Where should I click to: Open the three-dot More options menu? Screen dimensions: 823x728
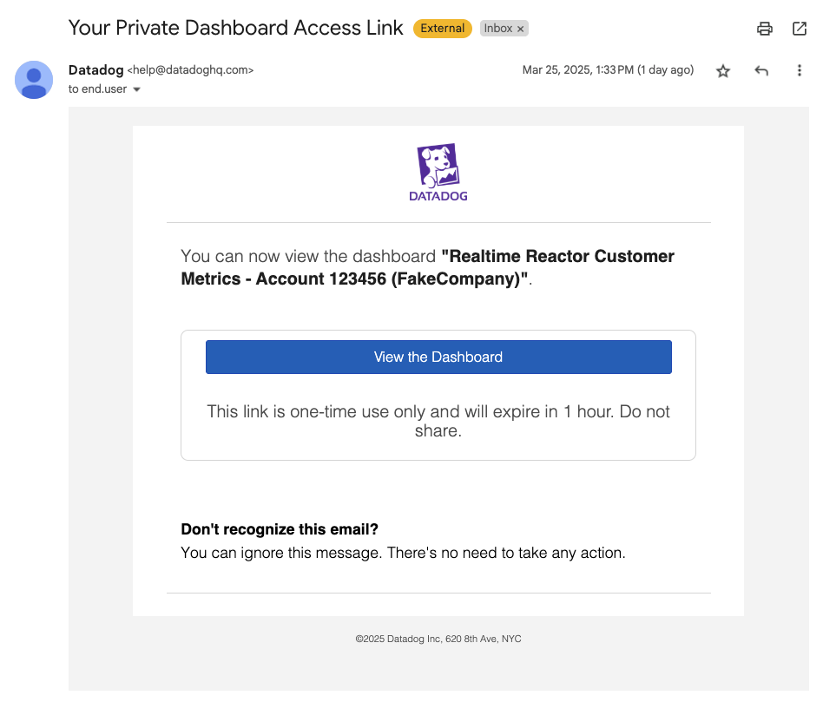tap(800, 71)
